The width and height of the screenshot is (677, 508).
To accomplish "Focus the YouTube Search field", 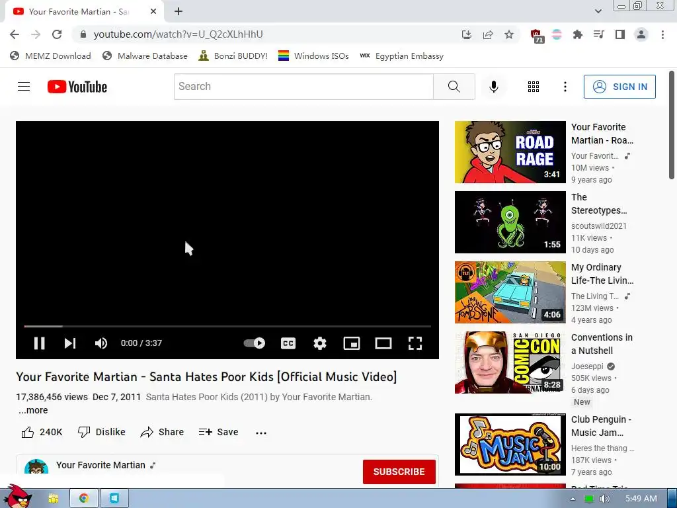I will coord(303,87).
